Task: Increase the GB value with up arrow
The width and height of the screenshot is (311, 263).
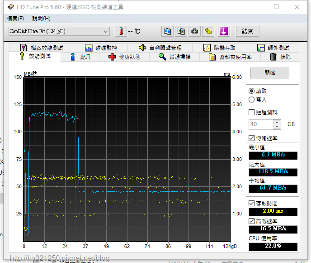Action: [x=277, y=122]
